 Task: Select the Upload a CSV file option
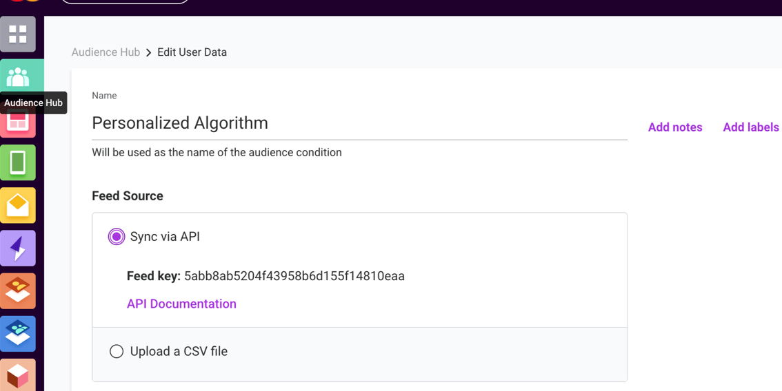[x=117, y=352]
